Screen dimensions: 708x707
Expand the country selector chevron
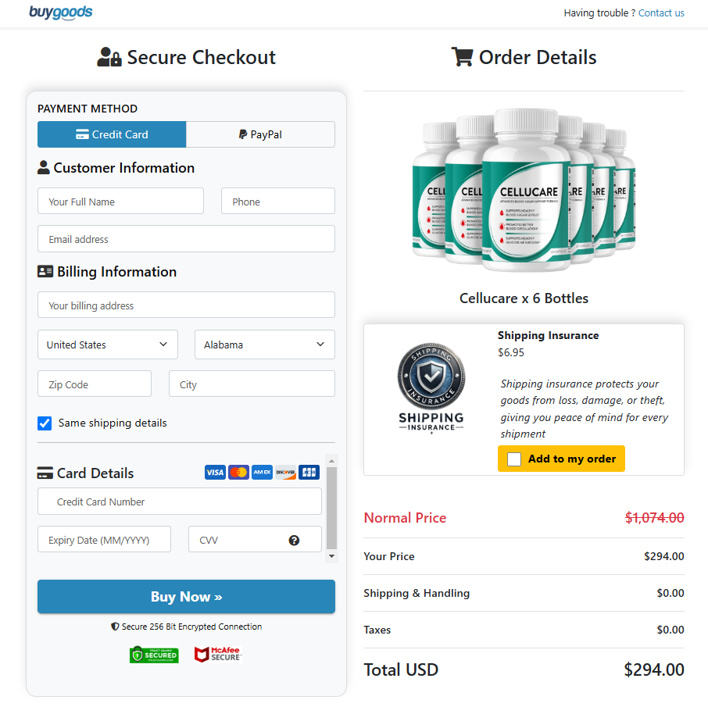coord(163,345)
